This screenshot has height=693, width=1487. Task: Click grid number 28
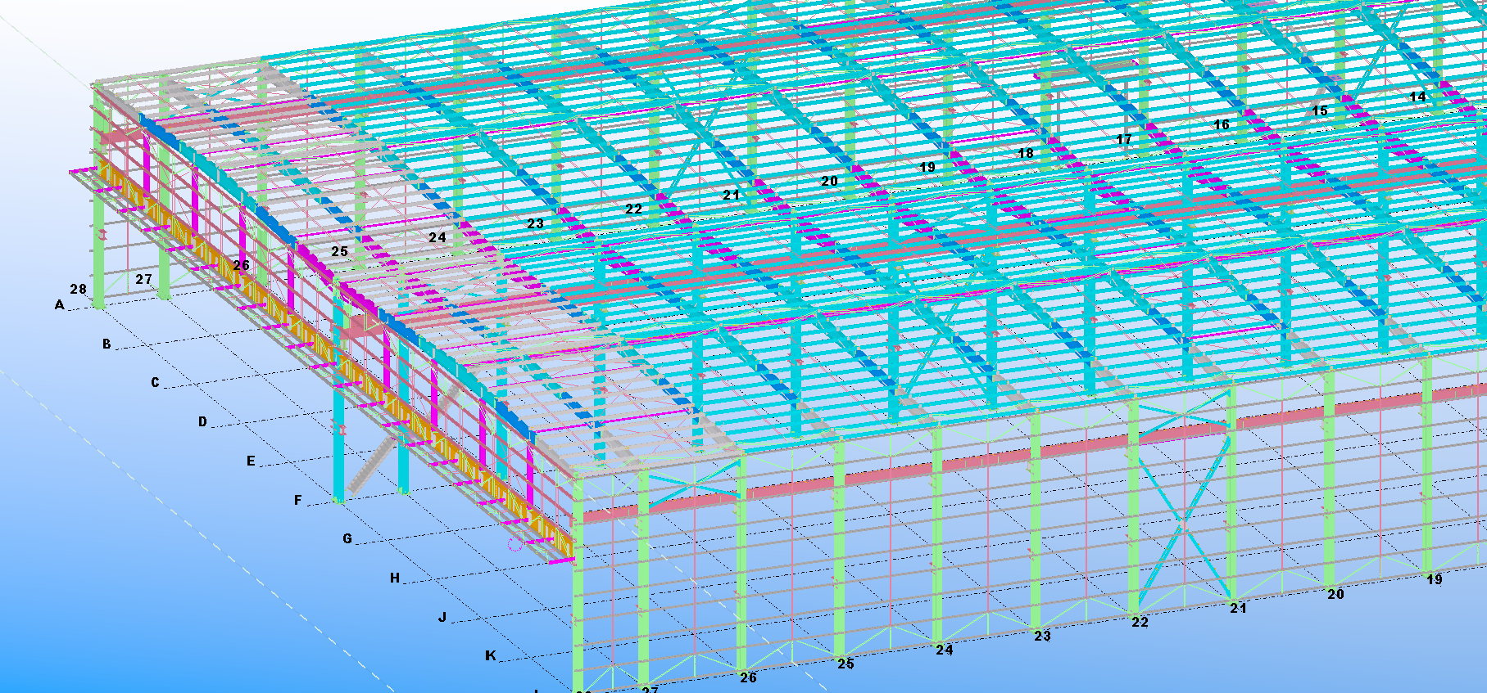pos(78,290)
